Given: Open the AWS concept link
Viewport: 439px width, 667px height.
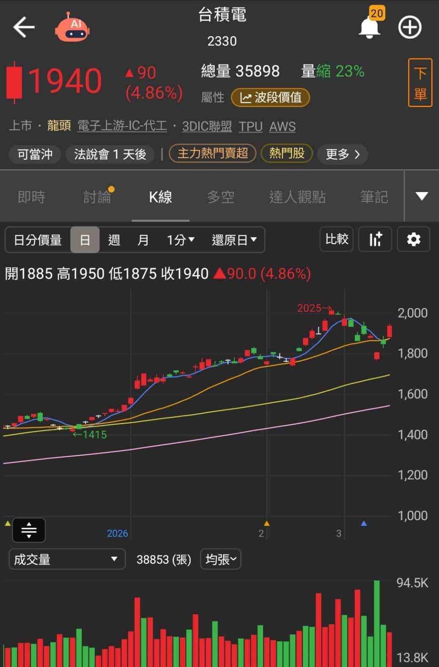Looking at the screenshot, I should pos(283,126).
